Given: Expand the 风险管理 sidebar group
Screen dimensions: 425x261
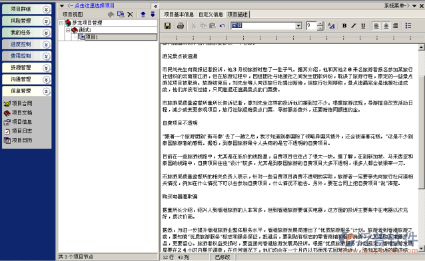Looking at the screenshot, I should [46, 21].
